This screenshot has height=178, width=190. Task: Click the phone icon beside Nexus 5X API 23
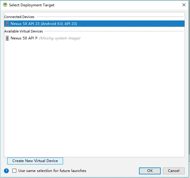[7, 24]
